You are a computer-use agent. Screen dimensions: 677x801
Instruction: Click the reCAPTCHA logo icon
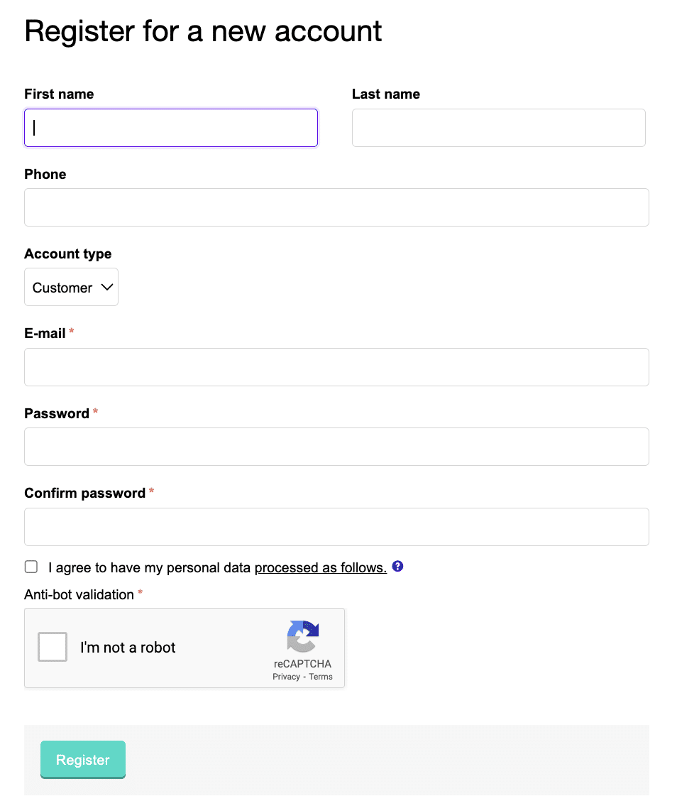pyautogui.click(x=303, y=636)
